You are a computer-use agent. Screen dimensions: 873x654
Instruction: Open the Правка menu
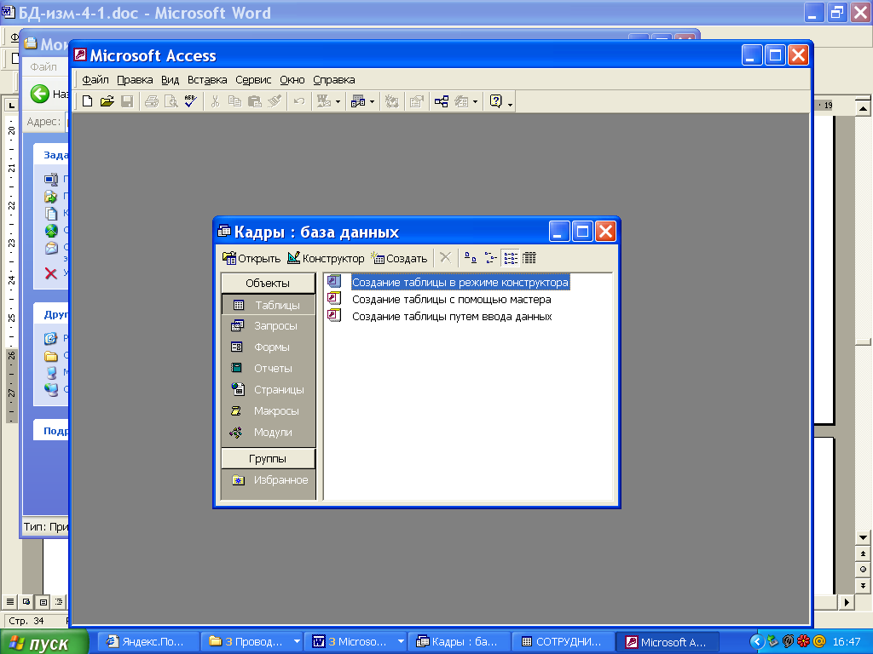pyautogui.click(x=135, y=79)
